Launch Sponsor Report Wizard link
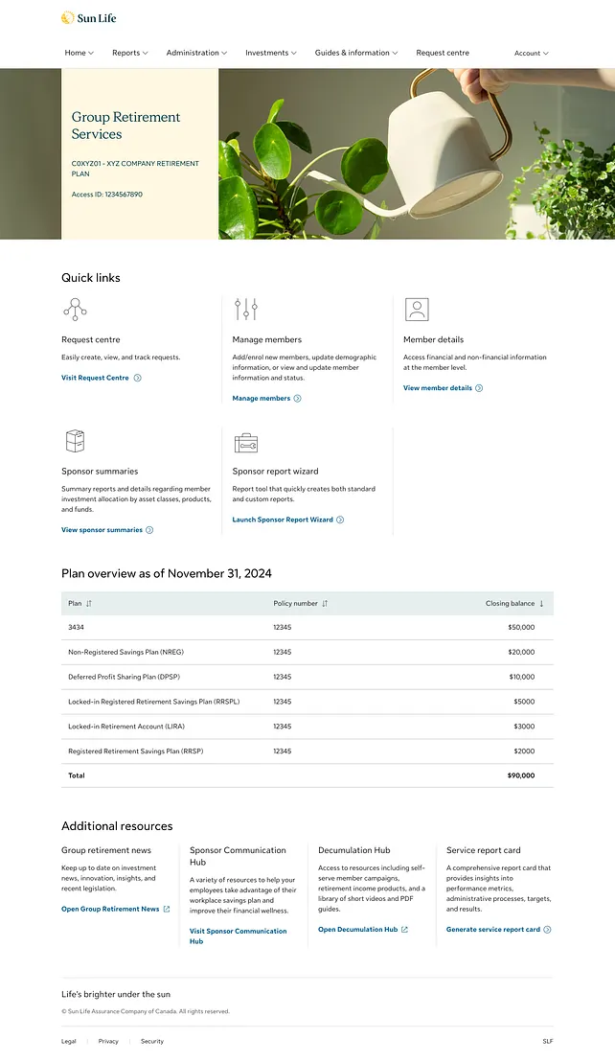This screenshot has width=615, height=1063. [283, 520]
